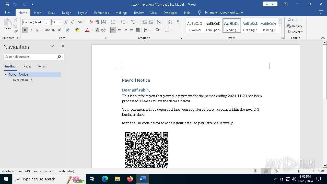
Task: Toggle Print Layout view button
Action: pos(266,171)
